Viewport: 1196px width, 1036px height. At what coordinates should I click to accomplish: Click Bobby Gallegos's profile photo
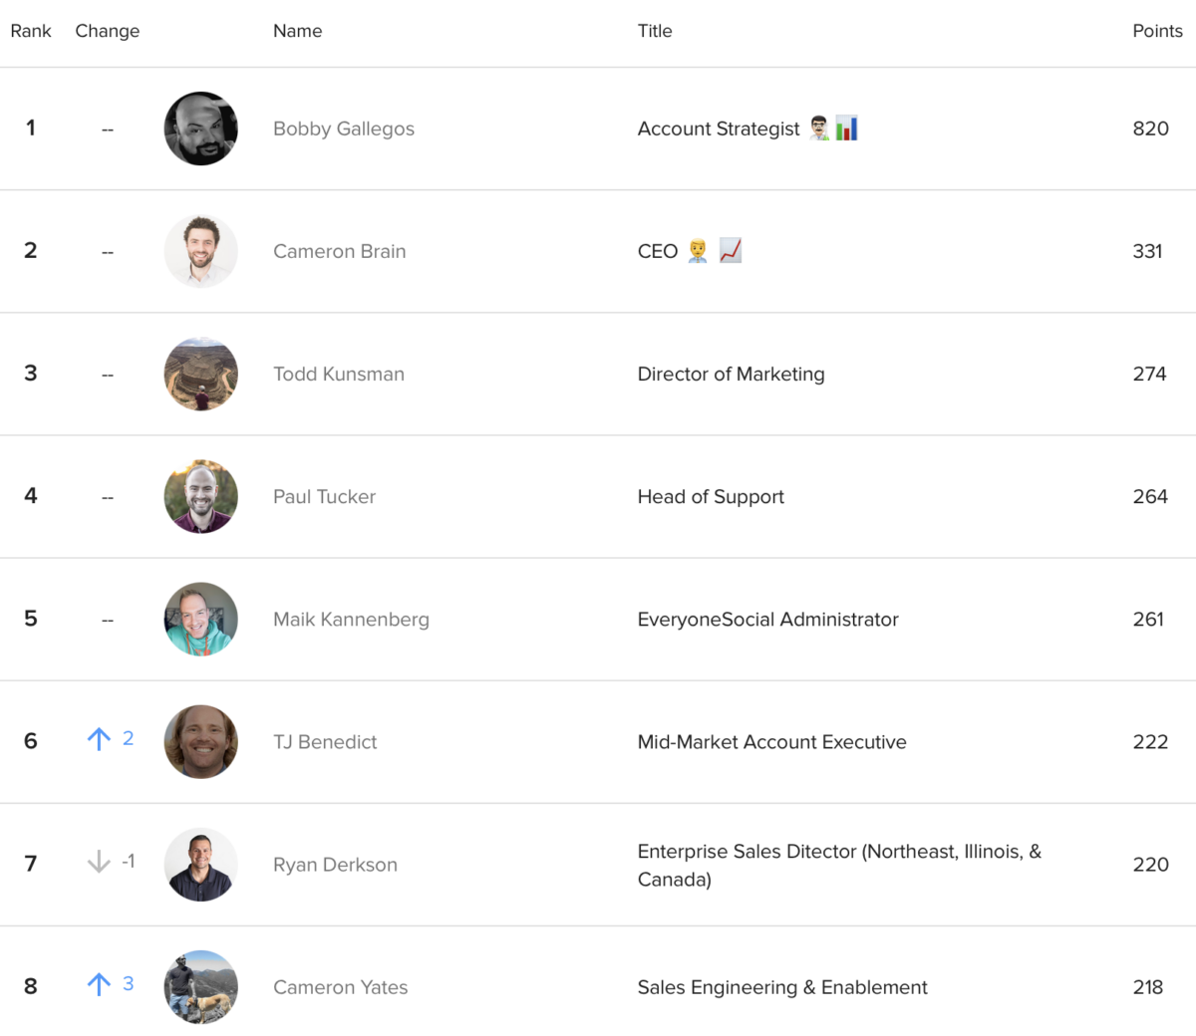click(200, 129)
